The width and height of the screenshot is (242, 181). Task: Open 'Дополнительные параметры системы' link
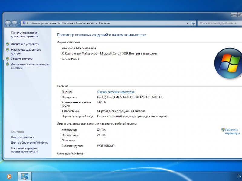(30, 66)
